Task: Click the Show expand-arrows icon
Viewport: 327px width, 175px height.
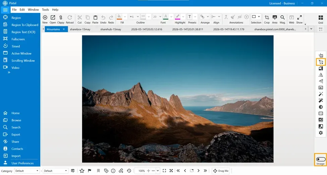Action: click(299, 17)
